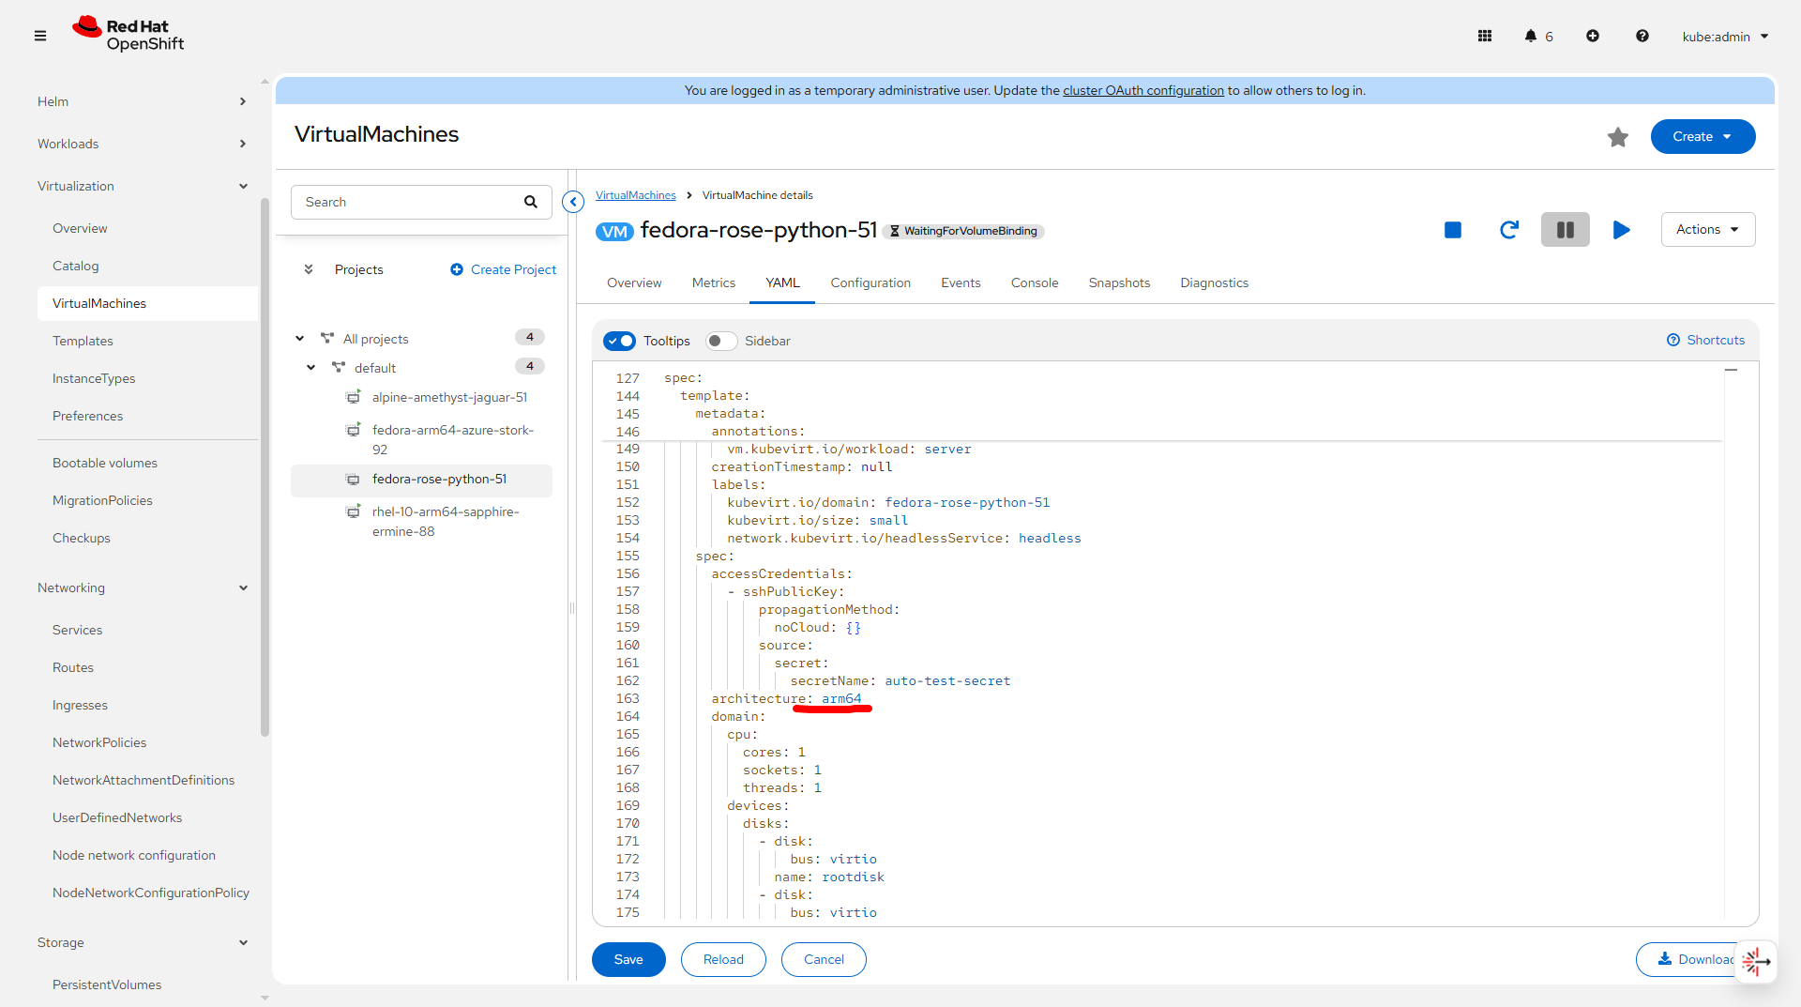Viewport: 1801px width, 1007px height.
Task: Click the Restart VM circular arrow icon
Action: pos(1508,230)
